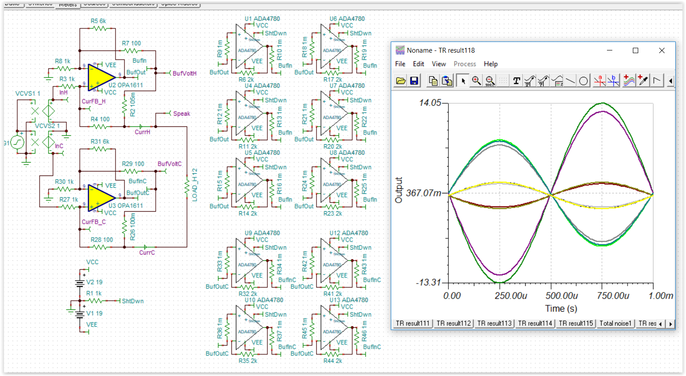
Task: Maximize the TR result118 window
Action: [636, 50]
